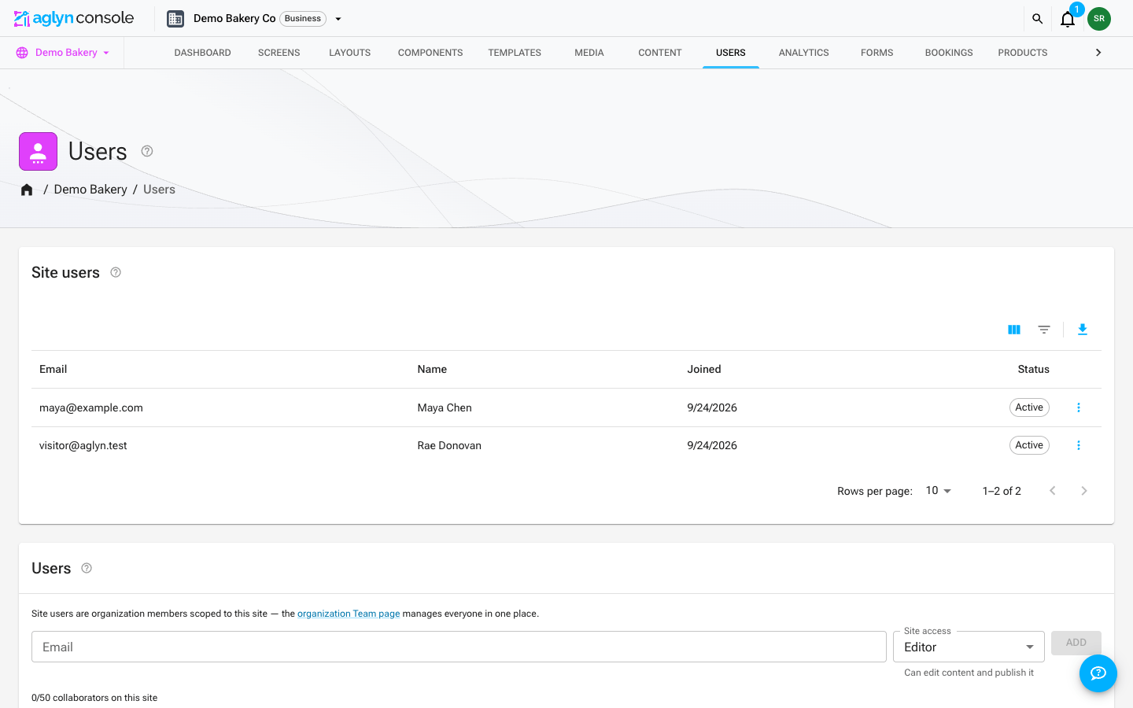This screenshot has width=1133, height=708.
Task: Click the Demo Bakery breadcrumb link
Action: point(90,190)
